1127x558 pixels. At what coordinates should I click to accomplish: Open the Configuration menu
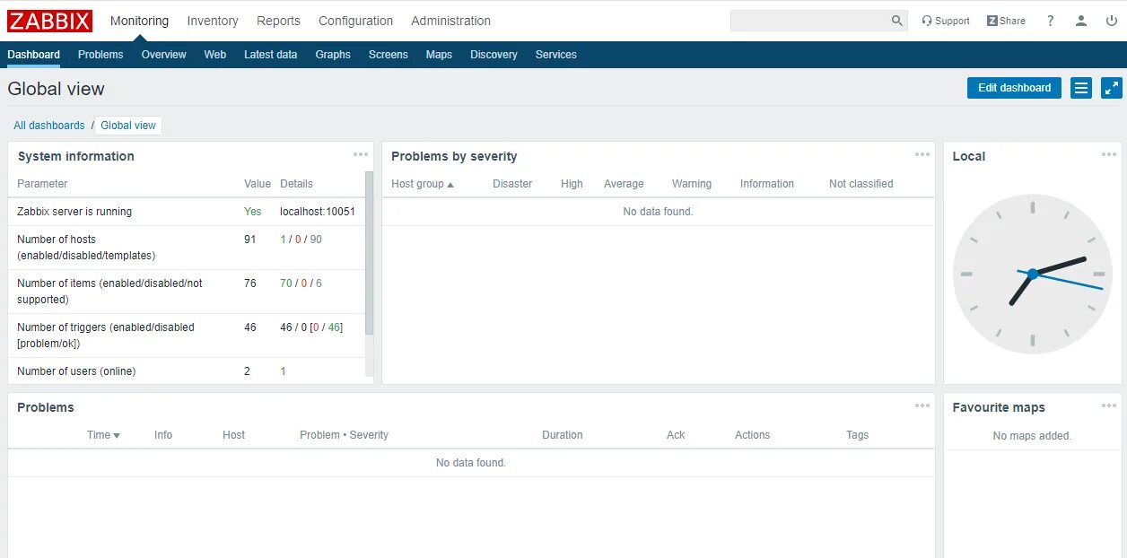coord(355,21)
